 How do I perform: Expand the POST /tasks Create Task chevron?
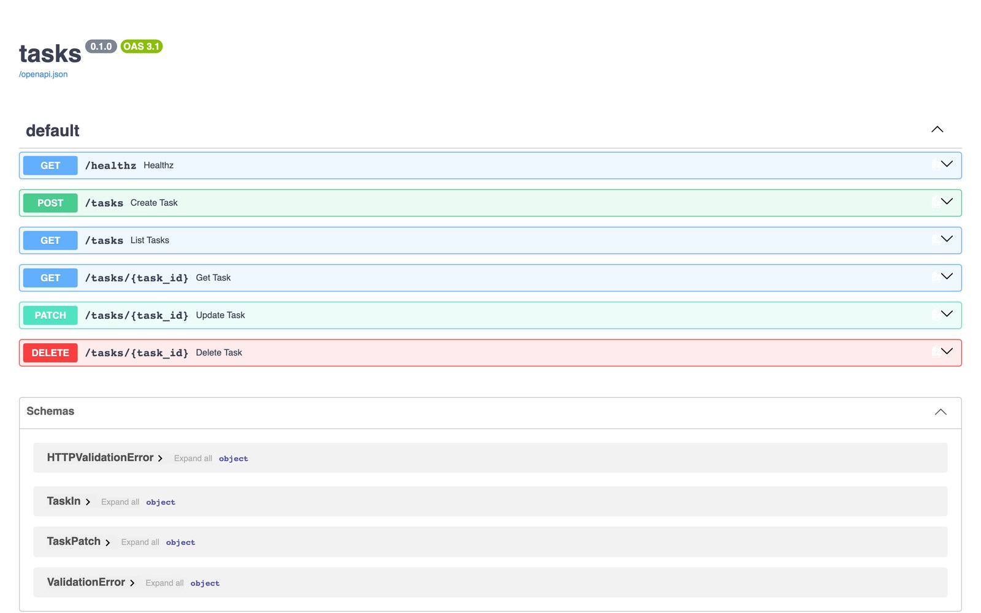[947, 202]
